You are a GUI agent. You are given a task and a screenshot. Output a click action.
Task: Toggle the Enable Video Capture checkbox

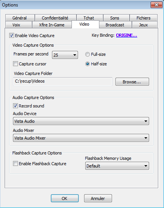[11, 36]
